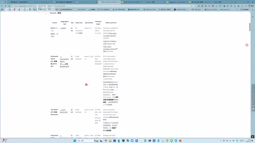Screen dimensions: 255x143
Task: Open the tab actions dropdown chevron
Action: pyautogui.click(x=2, y=2)
